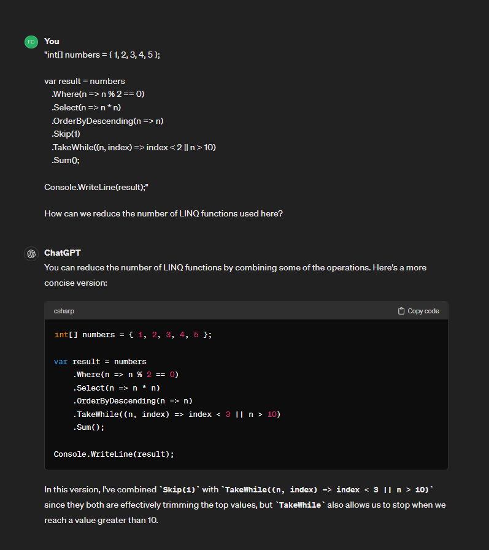Click .OrderByDescending line inside the code block
The height and width of the screenshot is (550, 489).
click(133, 401)
